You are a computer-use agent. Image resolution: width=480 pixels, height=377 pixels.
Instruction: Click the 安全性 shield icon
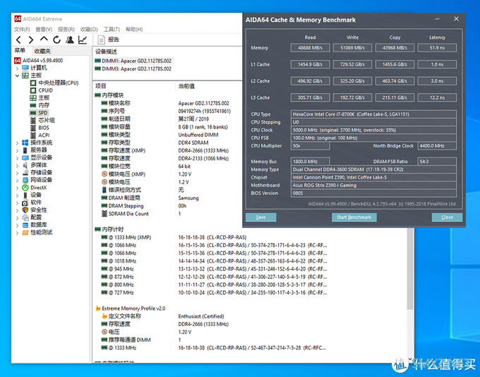(25, 210)
